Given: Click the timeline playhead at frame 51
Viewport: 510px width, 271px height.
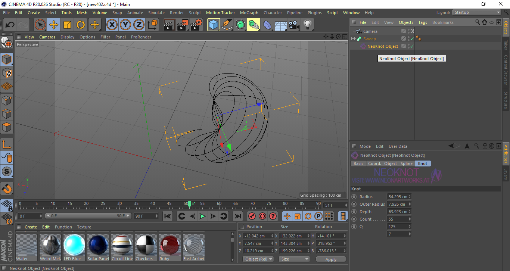Looking at the screenshot, I should click(190, 204).
